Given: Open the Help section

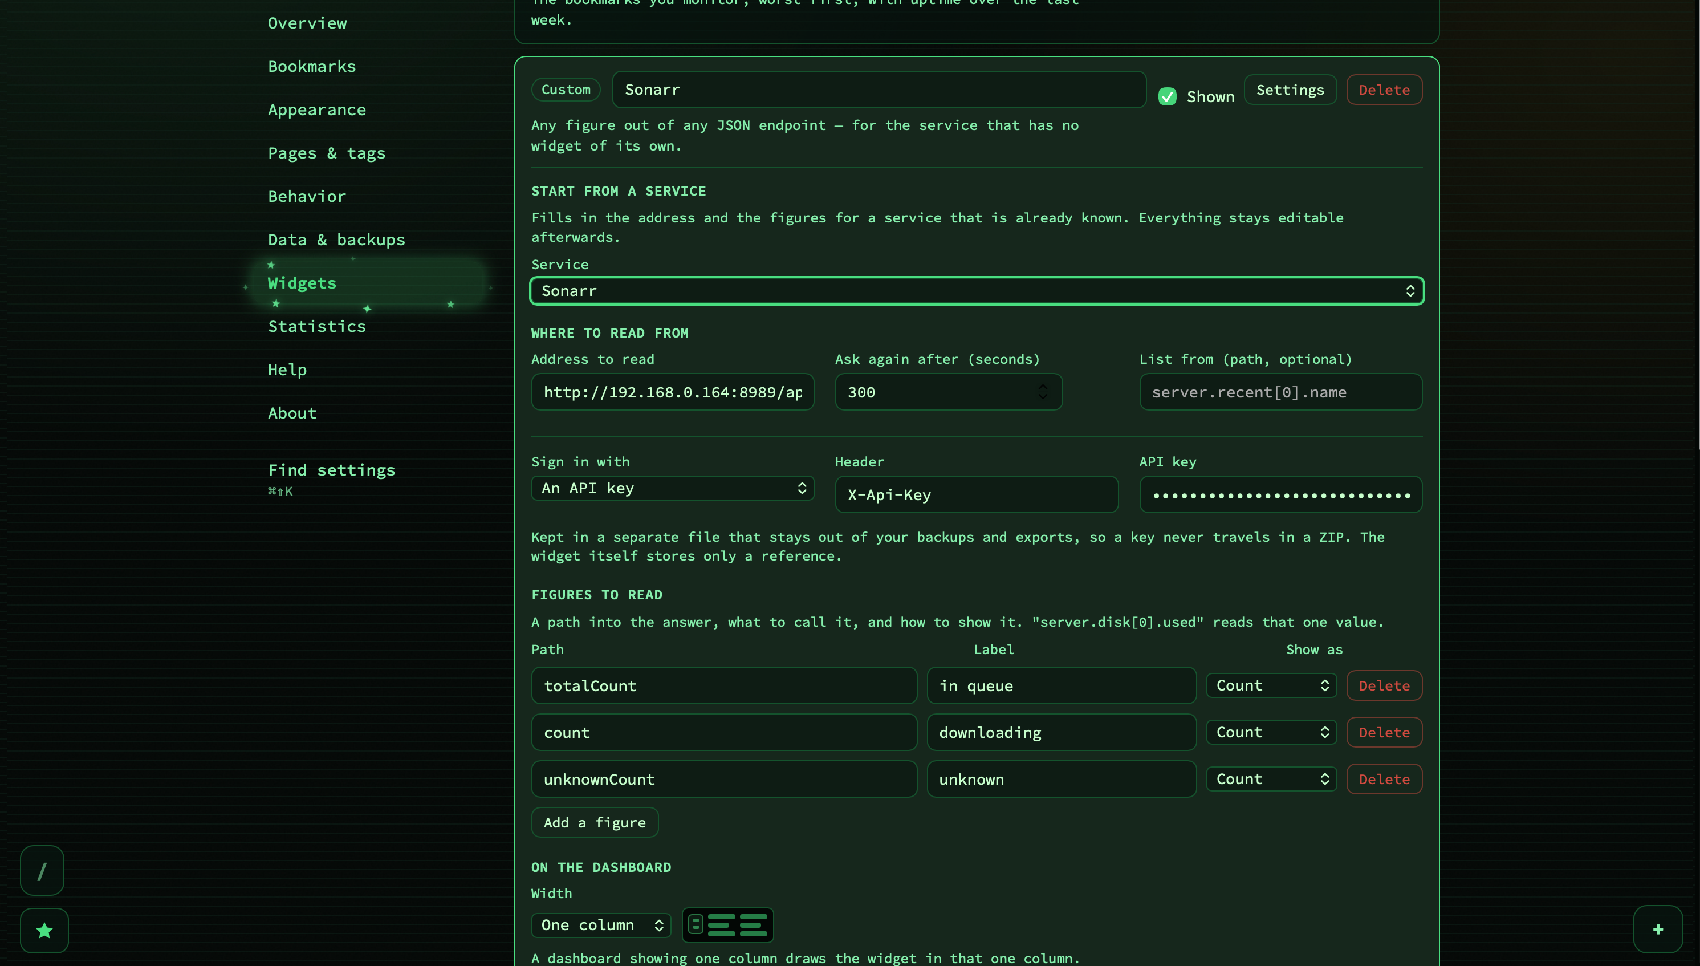Looking at the screenshot, I should point(287,370).
